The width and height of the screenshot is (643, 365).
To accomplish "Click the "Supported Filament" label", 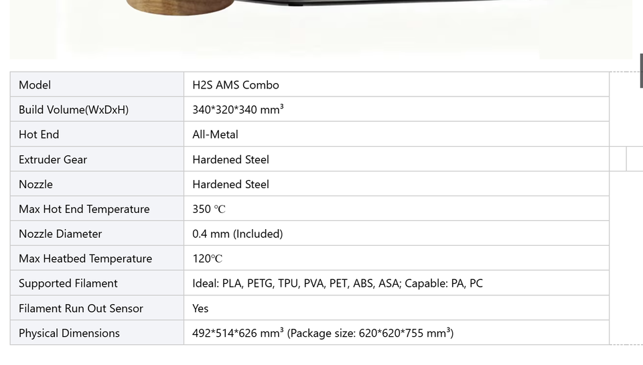I will pos(68,283).
